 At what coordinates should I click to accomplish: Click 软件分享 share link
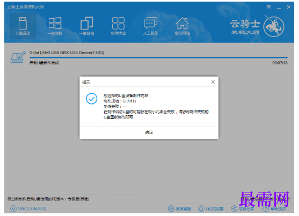(x=242, y=208)
